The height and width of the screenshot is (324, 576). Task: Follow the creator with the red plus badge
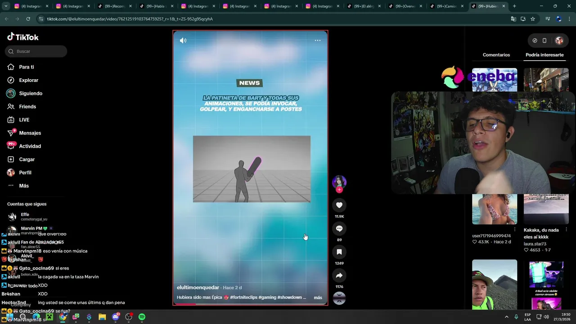339,190
